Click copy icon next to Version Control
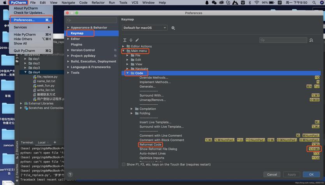The image size is (325, 185). click(115, 50)
